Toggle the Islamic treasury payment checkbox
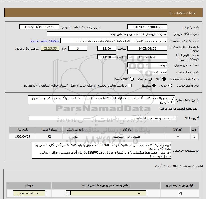 pyautogui.click(x=130, y=85)
